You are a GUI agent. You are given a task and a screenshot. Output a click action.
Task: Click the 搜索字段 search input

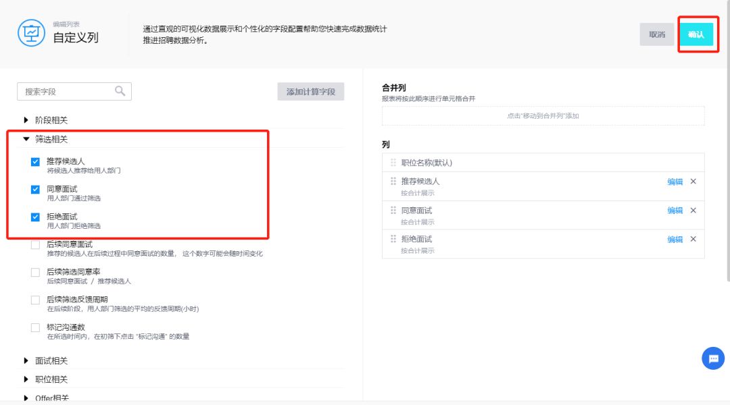66,92
